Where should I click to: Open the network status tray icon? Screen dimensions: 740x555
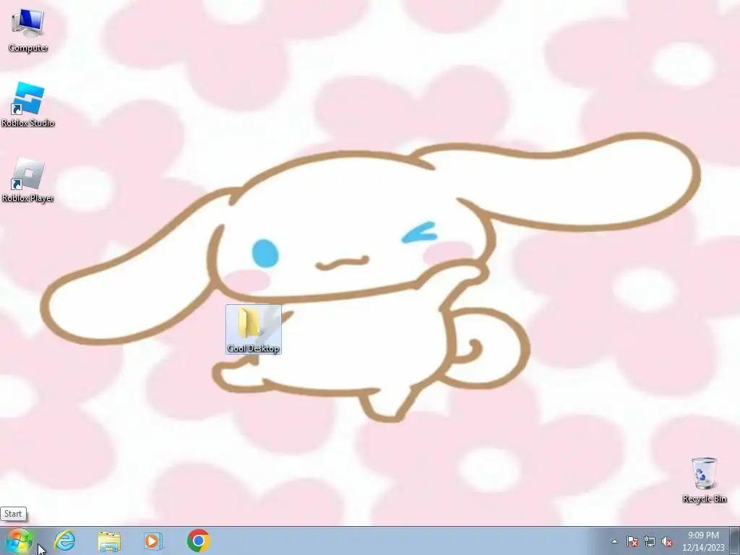pos(650,541)
